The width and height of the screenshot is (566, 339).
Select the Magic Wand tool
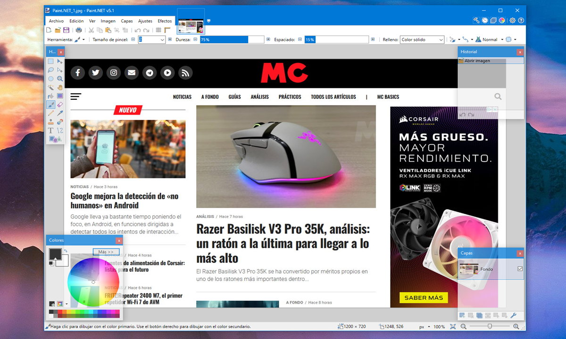point(51,87)
